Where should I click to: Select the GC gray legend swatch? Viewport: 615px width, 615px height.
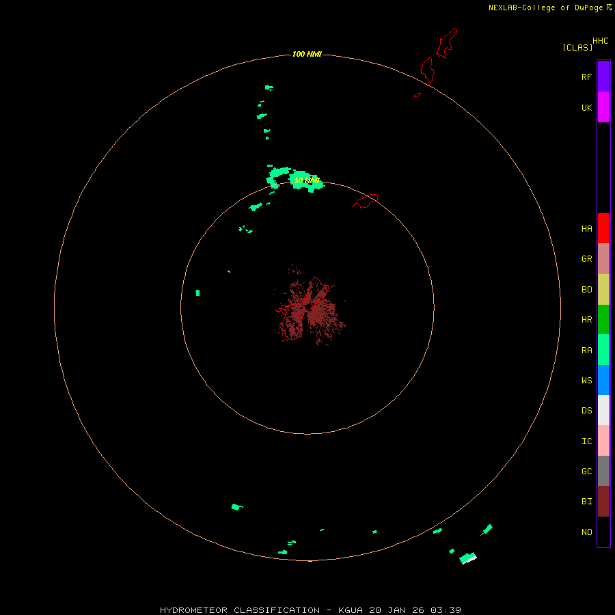[x=603, y=471]
